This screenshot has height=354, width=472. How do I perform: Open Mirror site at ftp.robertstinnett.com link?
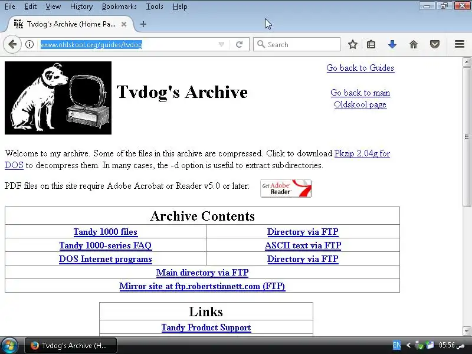[202, 286]
